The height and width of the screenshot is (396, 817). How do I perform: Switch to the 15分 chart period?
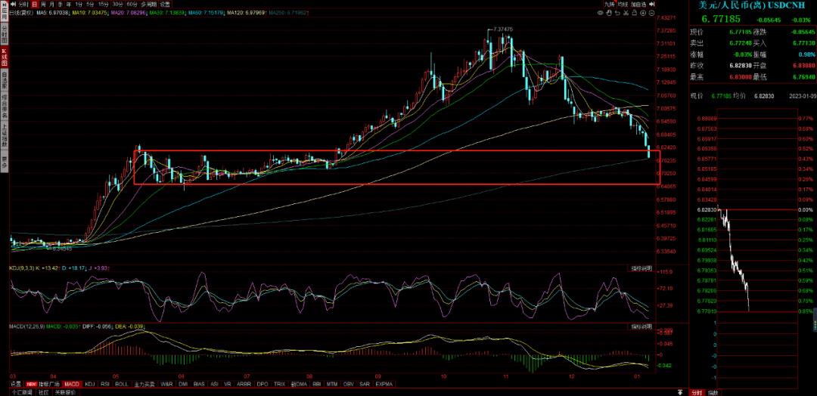tap(103, 5)
